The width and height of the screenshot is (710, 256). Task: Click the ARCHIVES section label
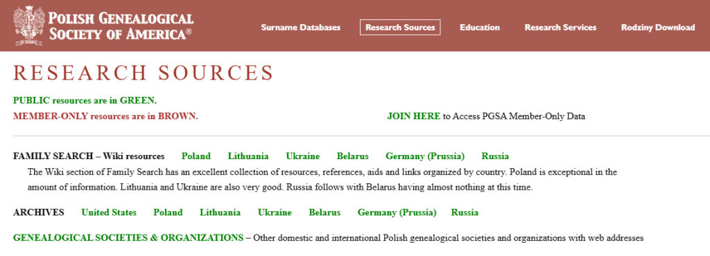click(x=39, y=212)
